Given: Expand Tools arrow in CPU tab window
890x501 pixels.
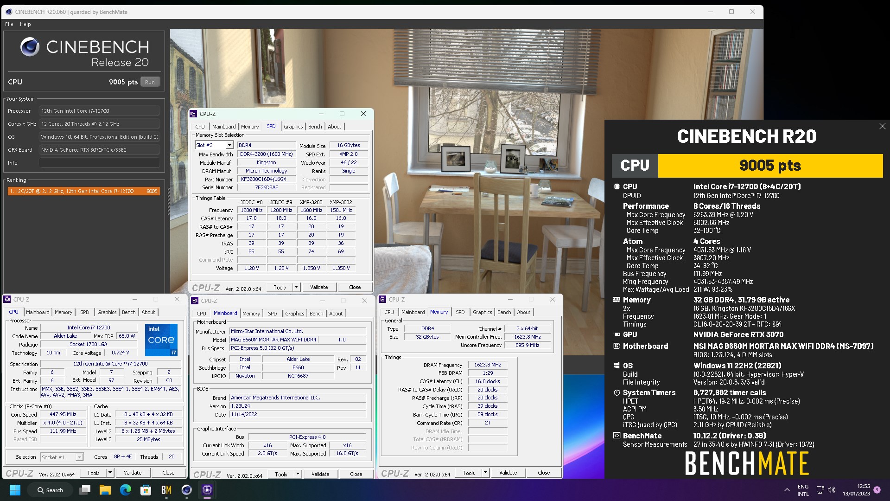Looking at the screenshot, I should pos(110,473).
